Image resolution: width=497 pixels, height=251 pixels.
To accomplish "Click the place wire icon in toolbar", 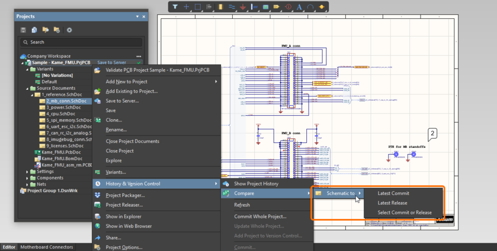I will [232, 7].
